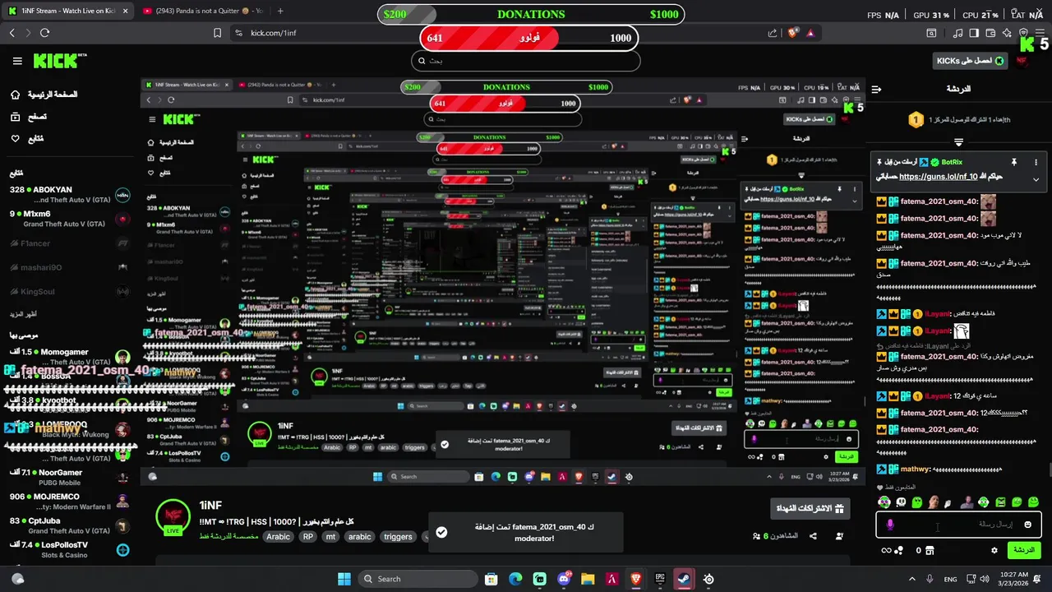Select the Arabic capitalized stream tag
The width and height of the screenshot is (1052, 592).
click(x=278, y=536)
